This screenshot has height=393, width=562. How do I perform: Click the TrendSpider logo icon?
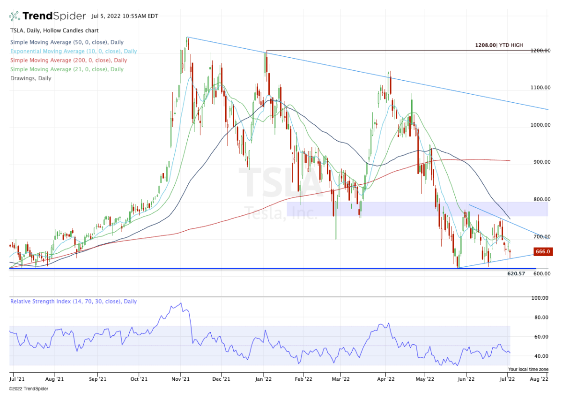tap(15, 16)
